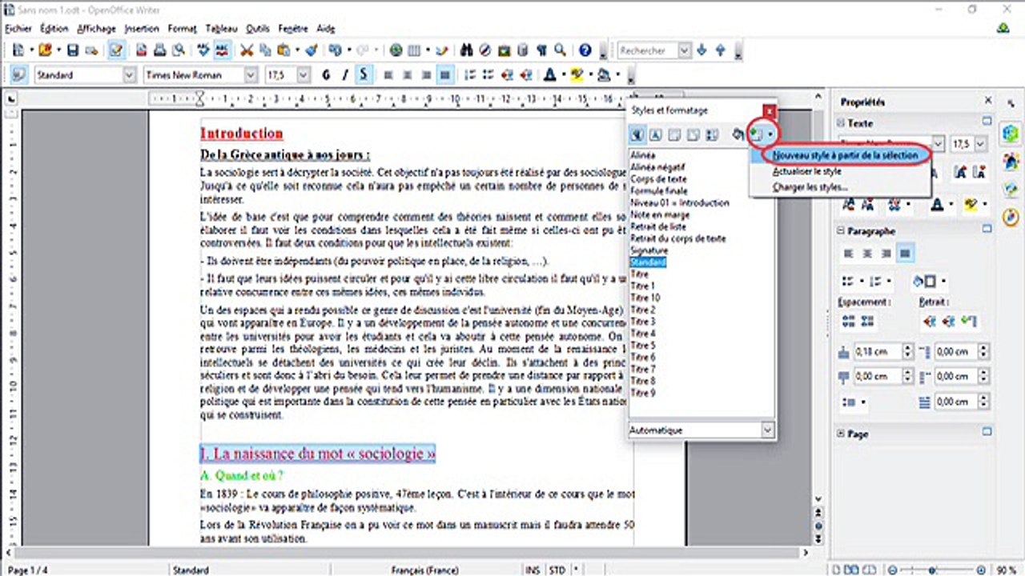Viewport: 1025px width, 576px height.
Task: Click Fill Format Mode bucket in Styles window
Action: click(x=738, y=135)
